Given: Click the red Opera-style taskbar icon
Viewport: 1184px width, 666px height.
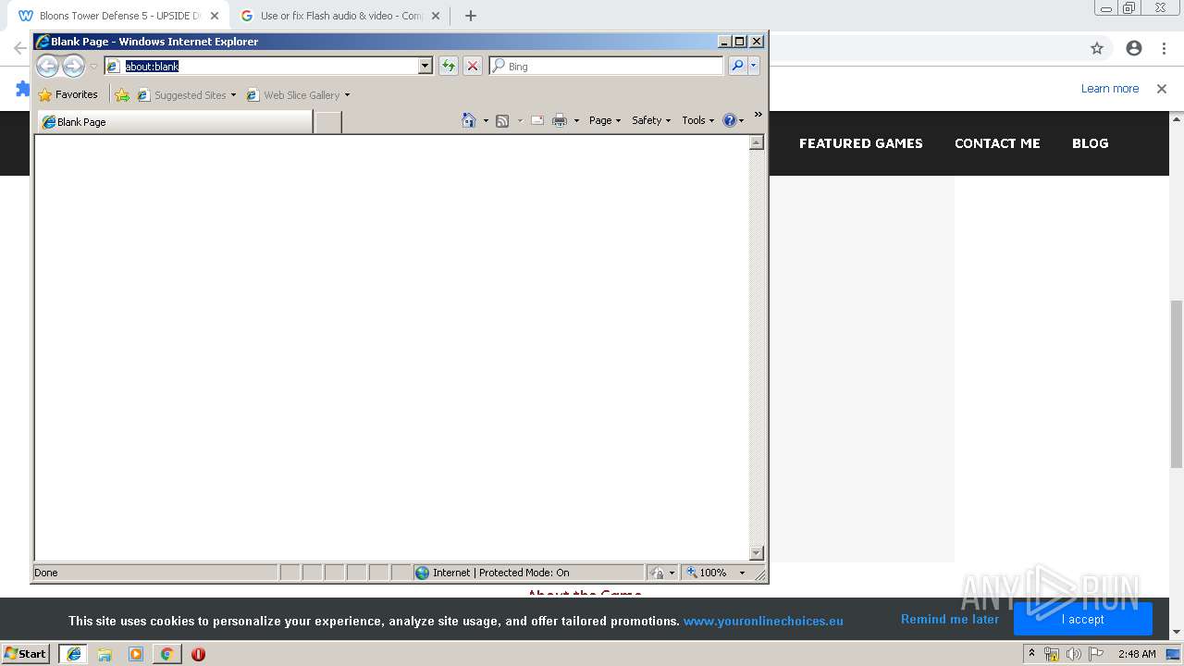Looking at the screenshot, I should [198, 654].
